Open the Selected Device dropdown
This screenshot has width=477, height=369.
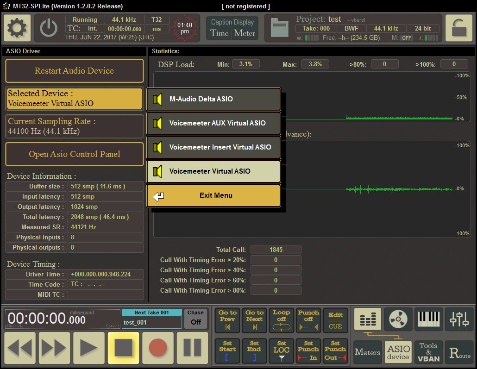point(75,98)
